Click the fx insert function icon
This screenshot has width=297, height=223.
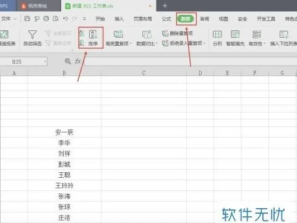[x=78, y=61]
